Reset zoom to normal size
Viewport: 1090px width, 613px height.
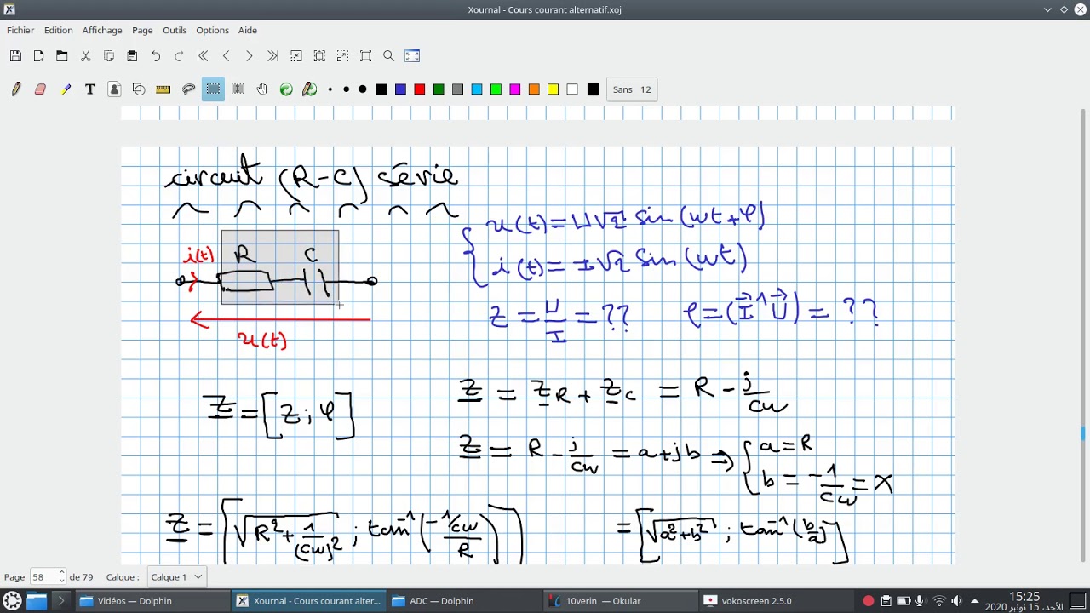pos(366,56)
